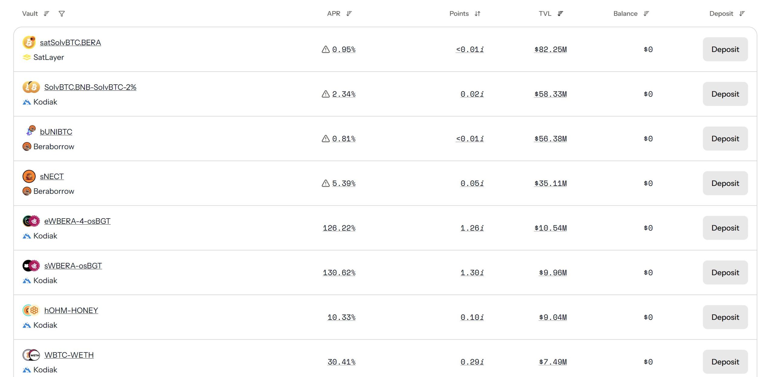766x377 pixels.
Task: Click the $82.25M TVL figure
Action: [550, 49]
